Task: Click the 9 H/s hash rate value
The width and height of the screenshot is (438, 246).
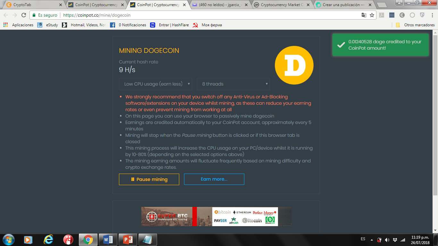Action: point(127,70)
